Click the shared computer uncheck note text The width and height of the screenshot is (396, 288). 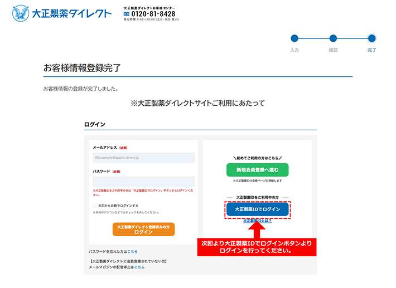(125, 212)
